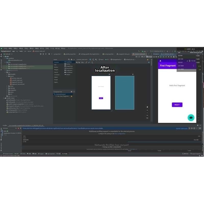Viewport: 204px width, 204px height.
Task: Click the warning icon beside nav_host_fragment
Action: coord(71,96)
